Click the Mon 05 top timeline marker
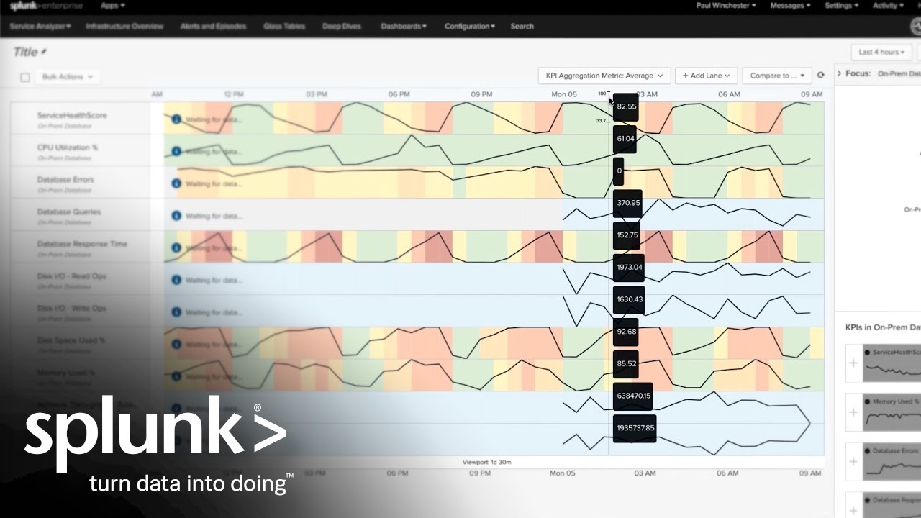Image resolution: width=921 pixels, height=518 pixels. click(563, 94)
